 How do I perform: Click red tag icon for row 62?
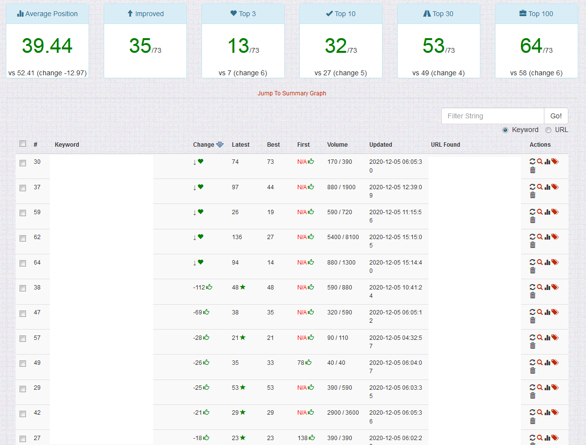pyautogui.click(x=555, y=237)
